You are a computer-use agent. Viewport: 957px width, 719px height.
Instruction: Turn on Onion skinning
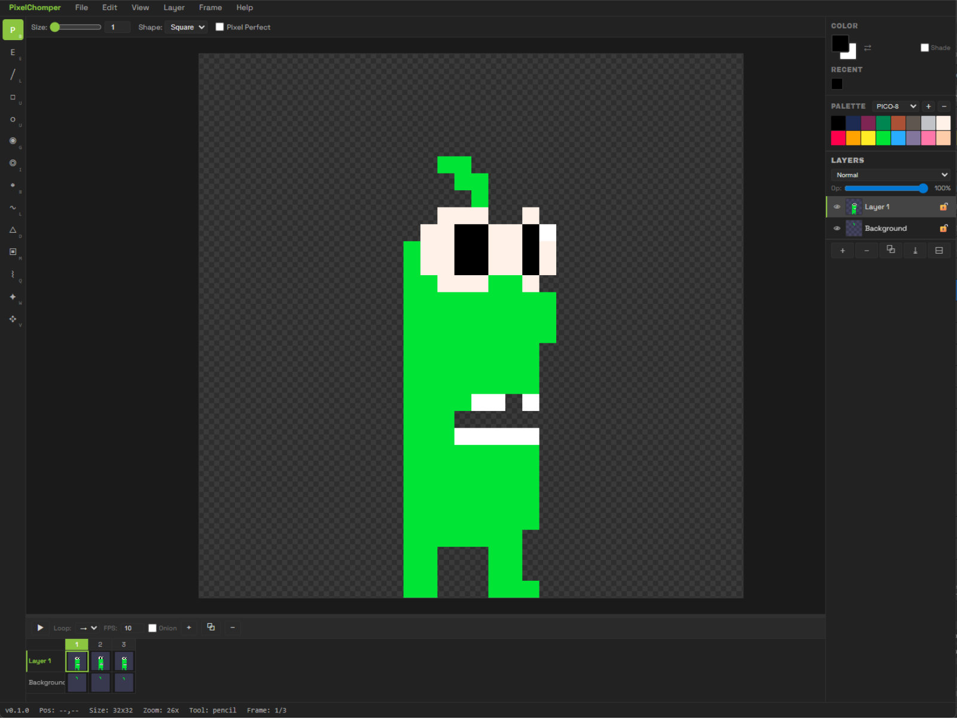pyautogui.click(x=153, y=627)
